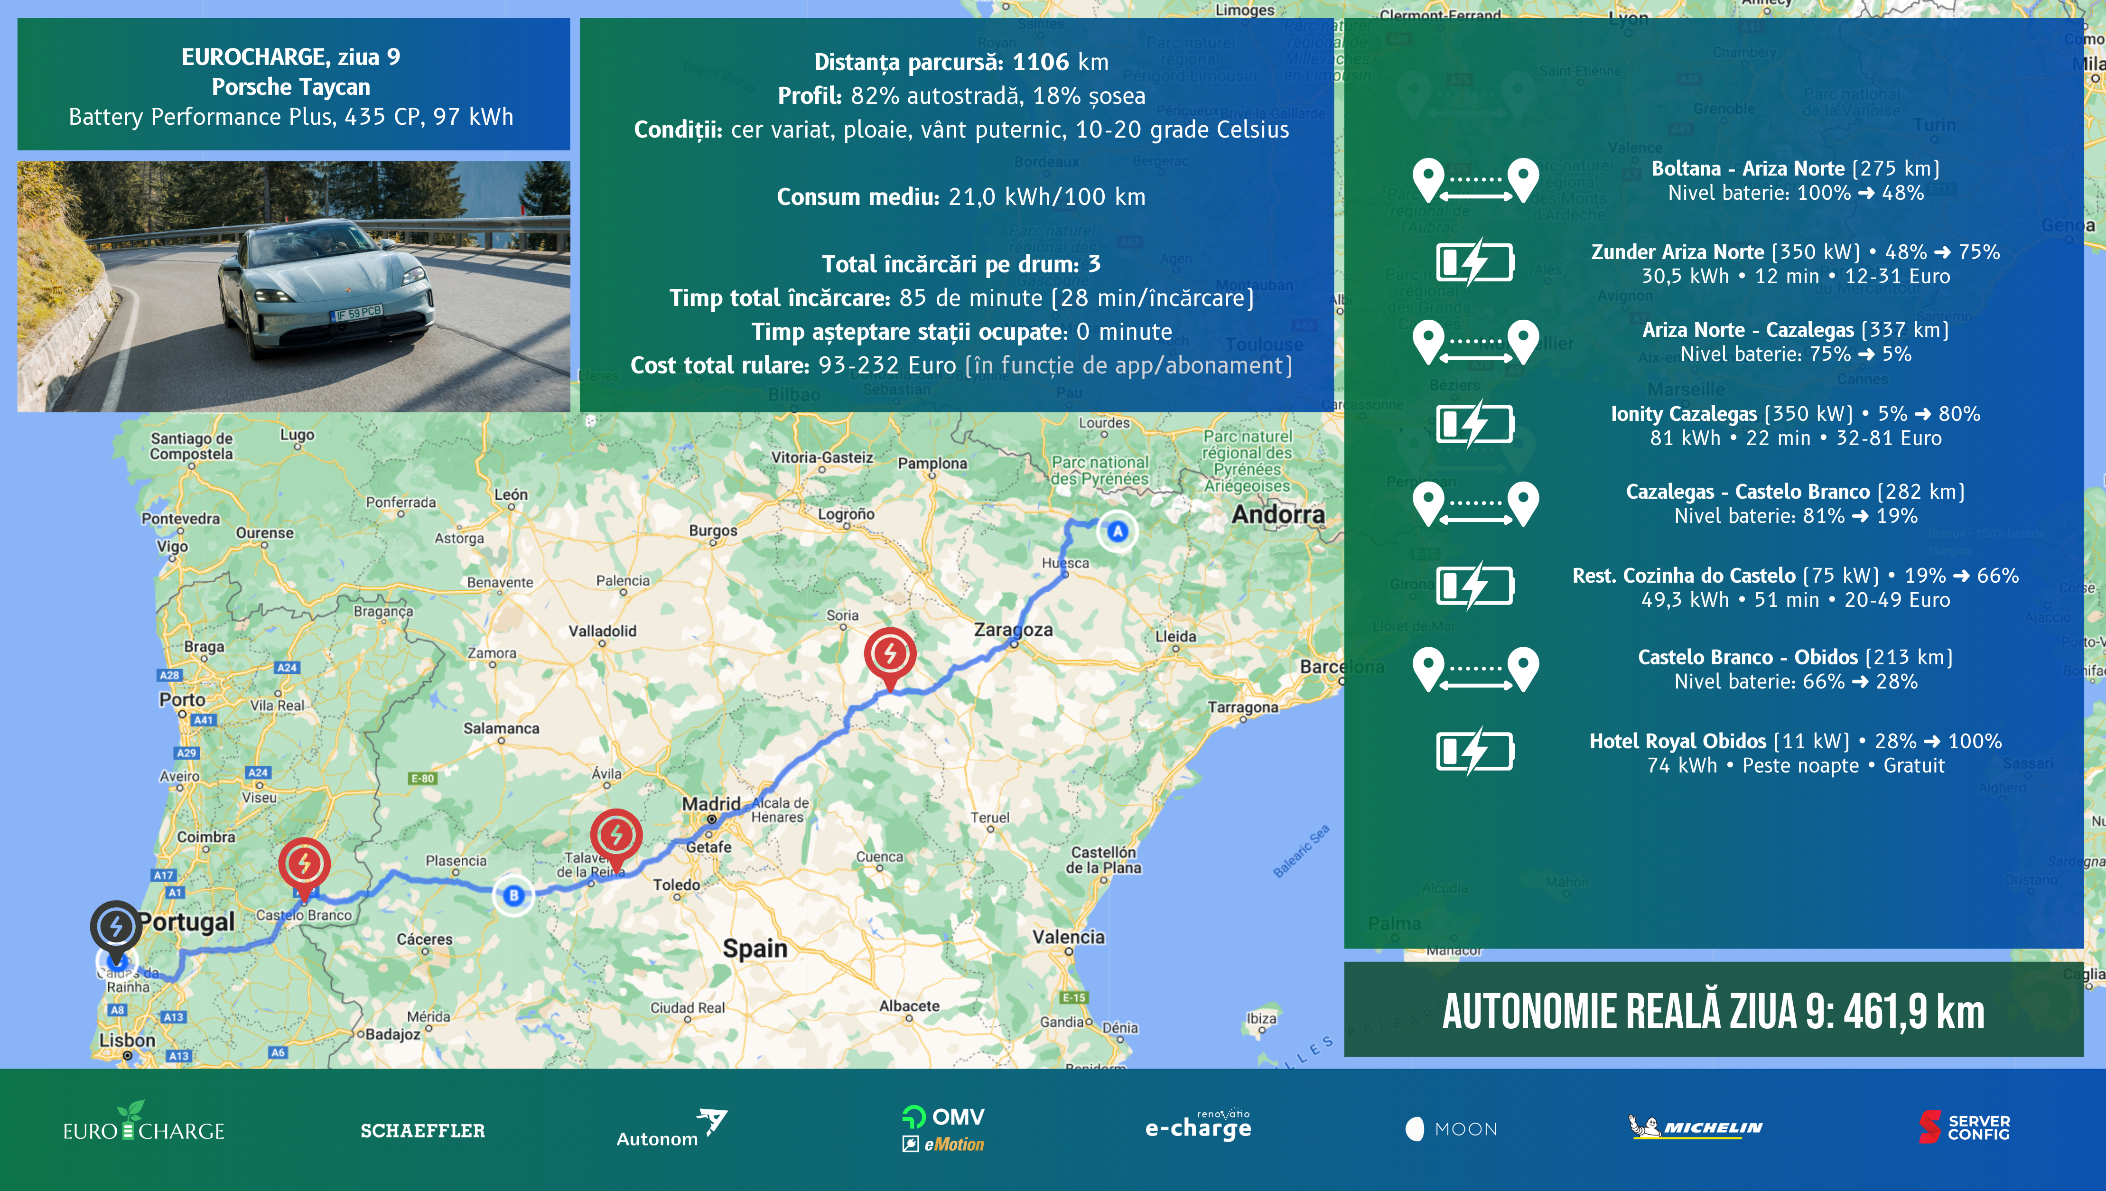Click 'Nivel baterie: 81% → 19%' text
Image resolution: width=2106 pixels, height=1191 pixels.
pos(1795,516)
